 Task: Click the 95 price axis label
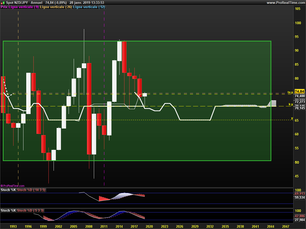tap(297, 37)
